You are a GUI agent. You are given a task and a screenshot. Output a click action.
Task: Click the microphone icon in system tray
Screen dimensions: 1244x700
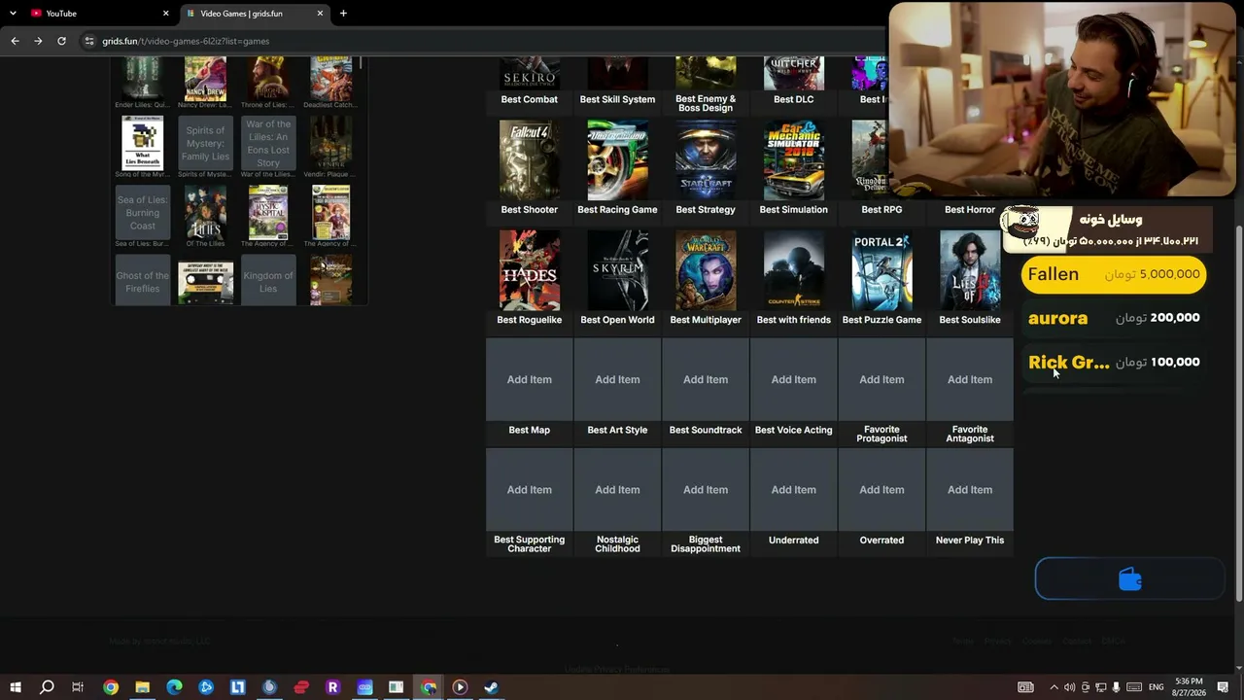pos(1117,687)
